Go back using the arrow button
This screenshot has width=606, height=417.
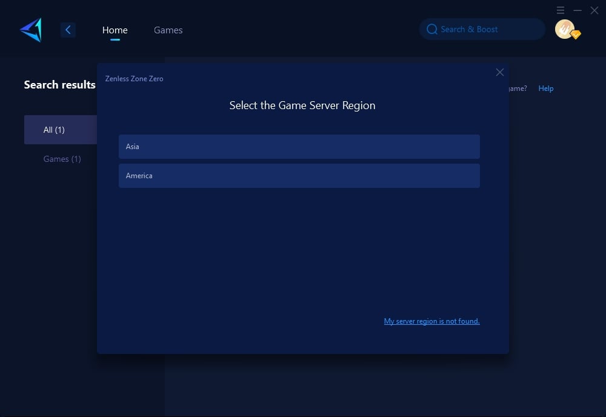[68, 30]
